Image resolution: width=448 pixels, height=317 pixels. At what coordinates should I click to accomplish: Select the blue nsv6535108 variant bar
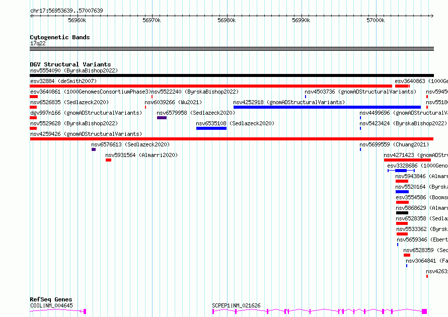[211, 128]
